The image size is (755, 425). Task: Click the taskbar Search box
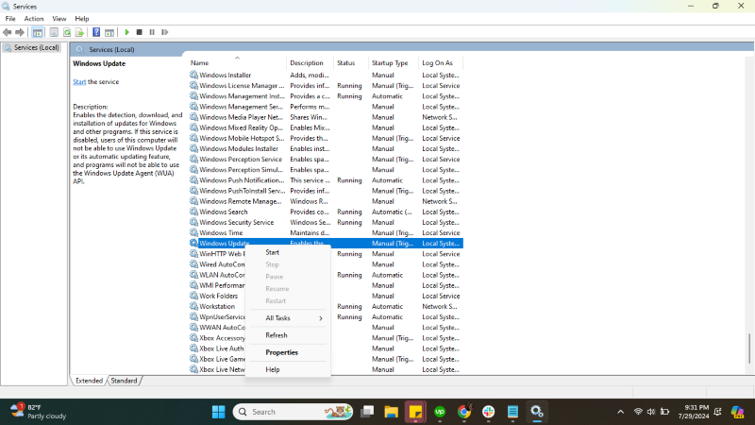click(293, 412)
